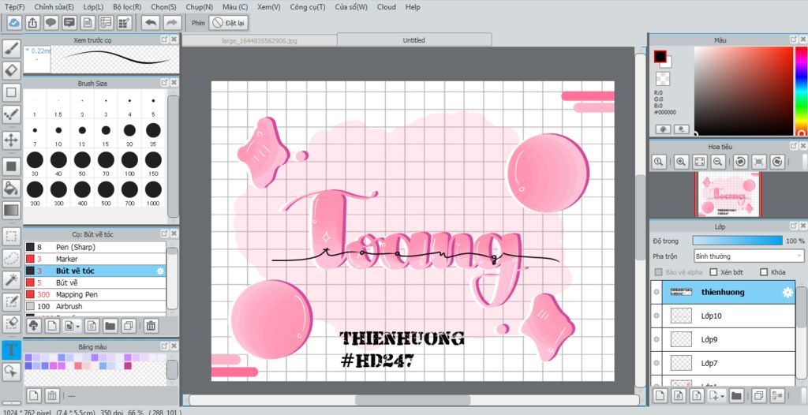Open the Công cụ(T) tools menu
Image resolution: width=808 pixels, height=415 pixels.
coord(308,7)
